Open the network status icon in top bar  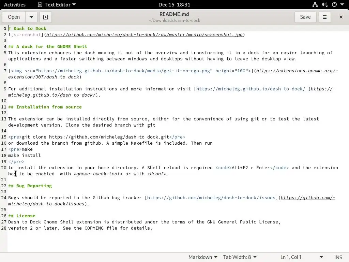[x=315, y=5]
